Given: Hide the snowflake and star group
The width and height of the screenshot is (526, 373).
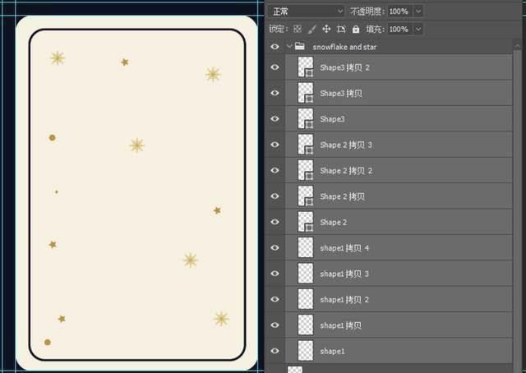Looking at the screenshot, I should [275, 47].
